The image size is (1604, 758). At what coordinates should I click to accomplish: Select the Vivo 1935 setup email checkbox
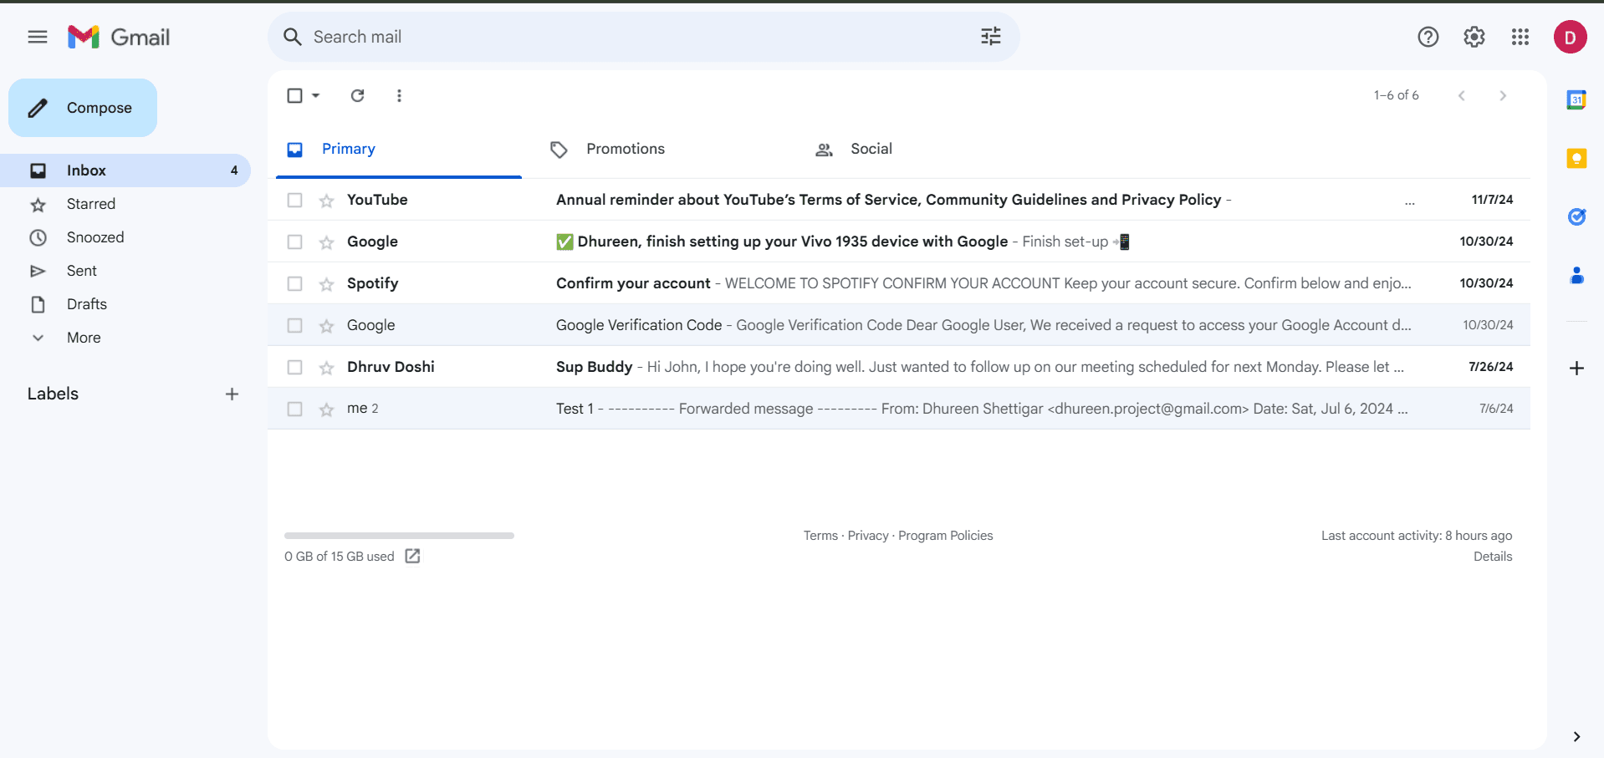[294, 242]
